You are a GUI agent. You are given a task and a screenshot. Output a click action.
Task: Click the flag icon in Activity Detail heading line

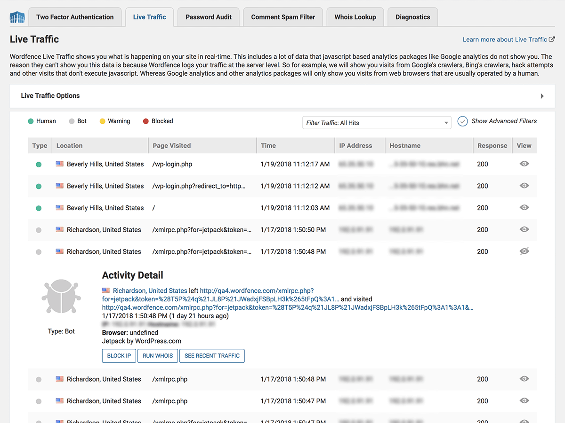[x=106, y=290]
